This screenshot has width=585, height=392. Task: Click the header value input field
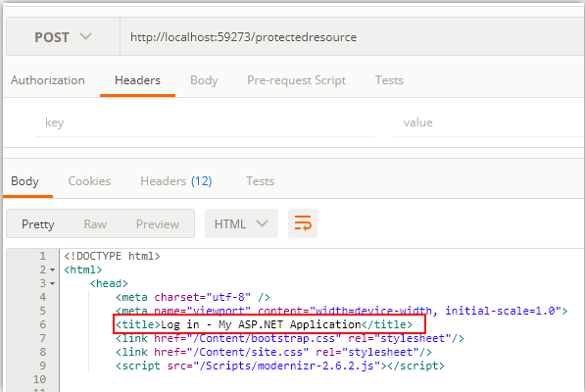click(x=490, y=122)
